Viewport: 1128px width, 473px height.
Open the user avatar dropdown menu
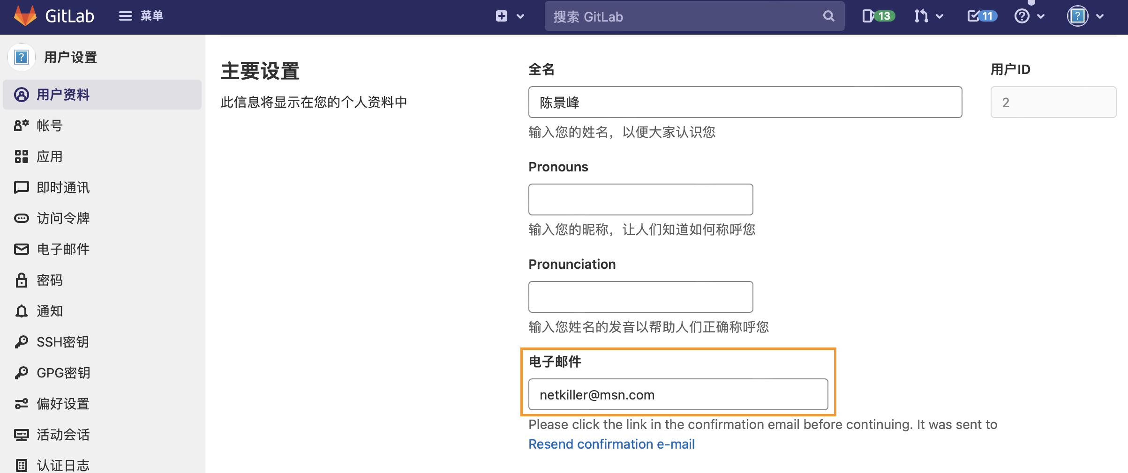[x=1086, y=16]
